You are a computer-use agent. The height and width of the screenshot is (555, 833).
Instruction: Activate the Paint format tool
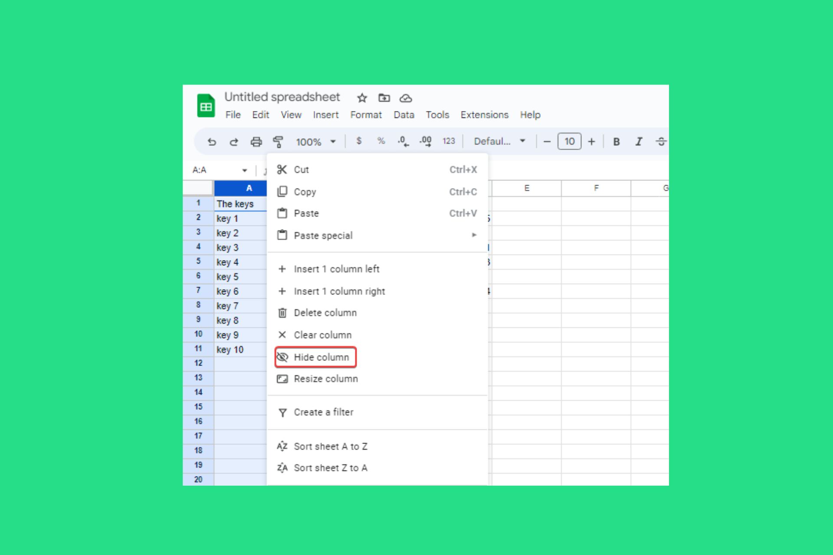pos(278,142)
